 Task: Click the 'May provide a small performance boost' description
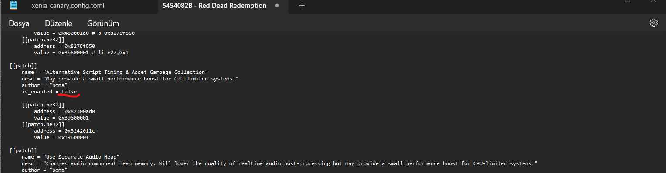coord(130,79)
